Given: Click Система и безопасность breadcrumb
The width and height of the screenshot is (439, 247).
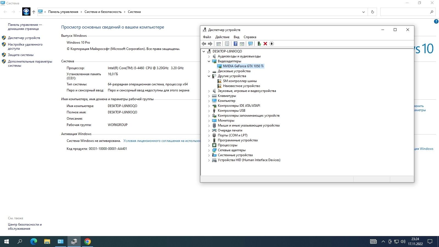Looking at the screenshot, I should click(x=103, y=12).
